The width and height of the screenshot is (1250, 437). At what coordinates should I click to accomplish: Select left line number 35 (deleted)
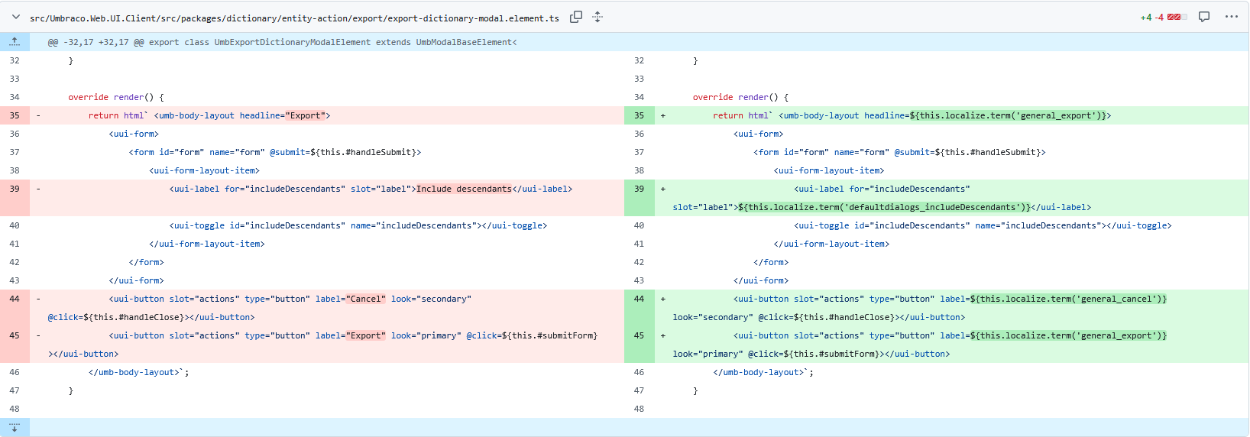click(x=15, y=115)
